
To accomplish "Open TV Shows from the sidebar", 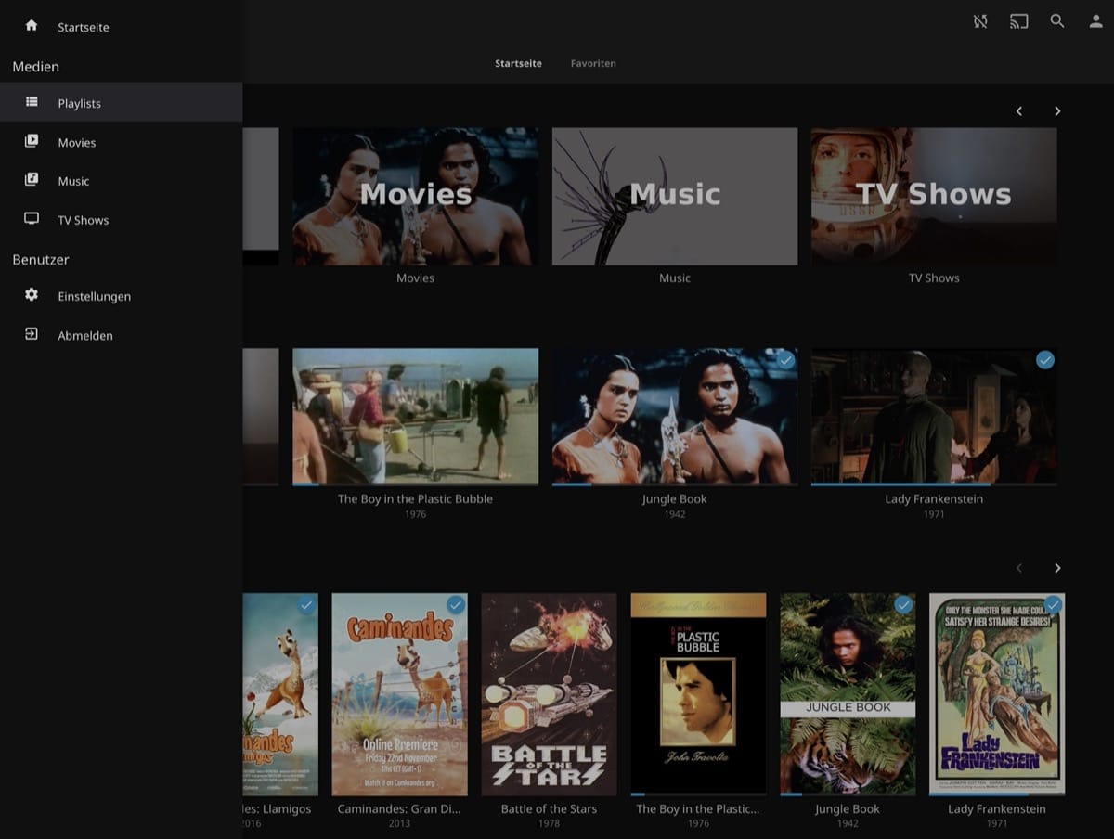I will [83, 220].
